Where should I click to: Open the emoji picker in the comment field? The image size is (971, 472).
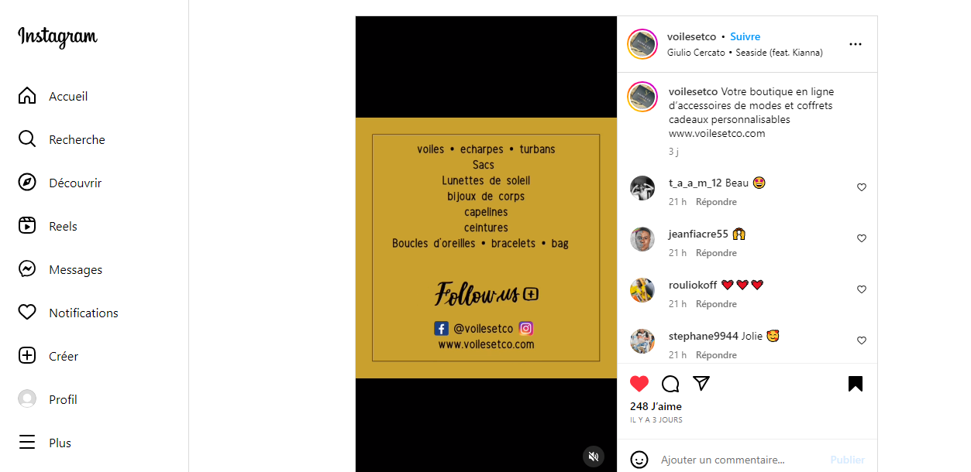(639, 460)
